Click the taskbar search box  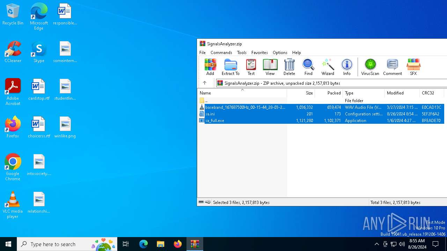pos(67,244)
